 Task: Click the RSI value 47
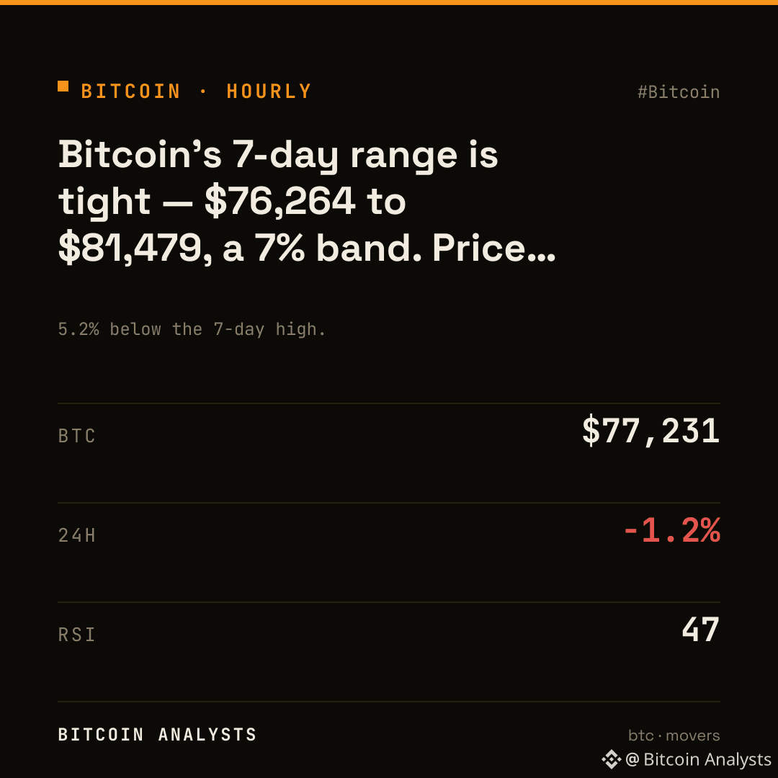tap(701, 630)
